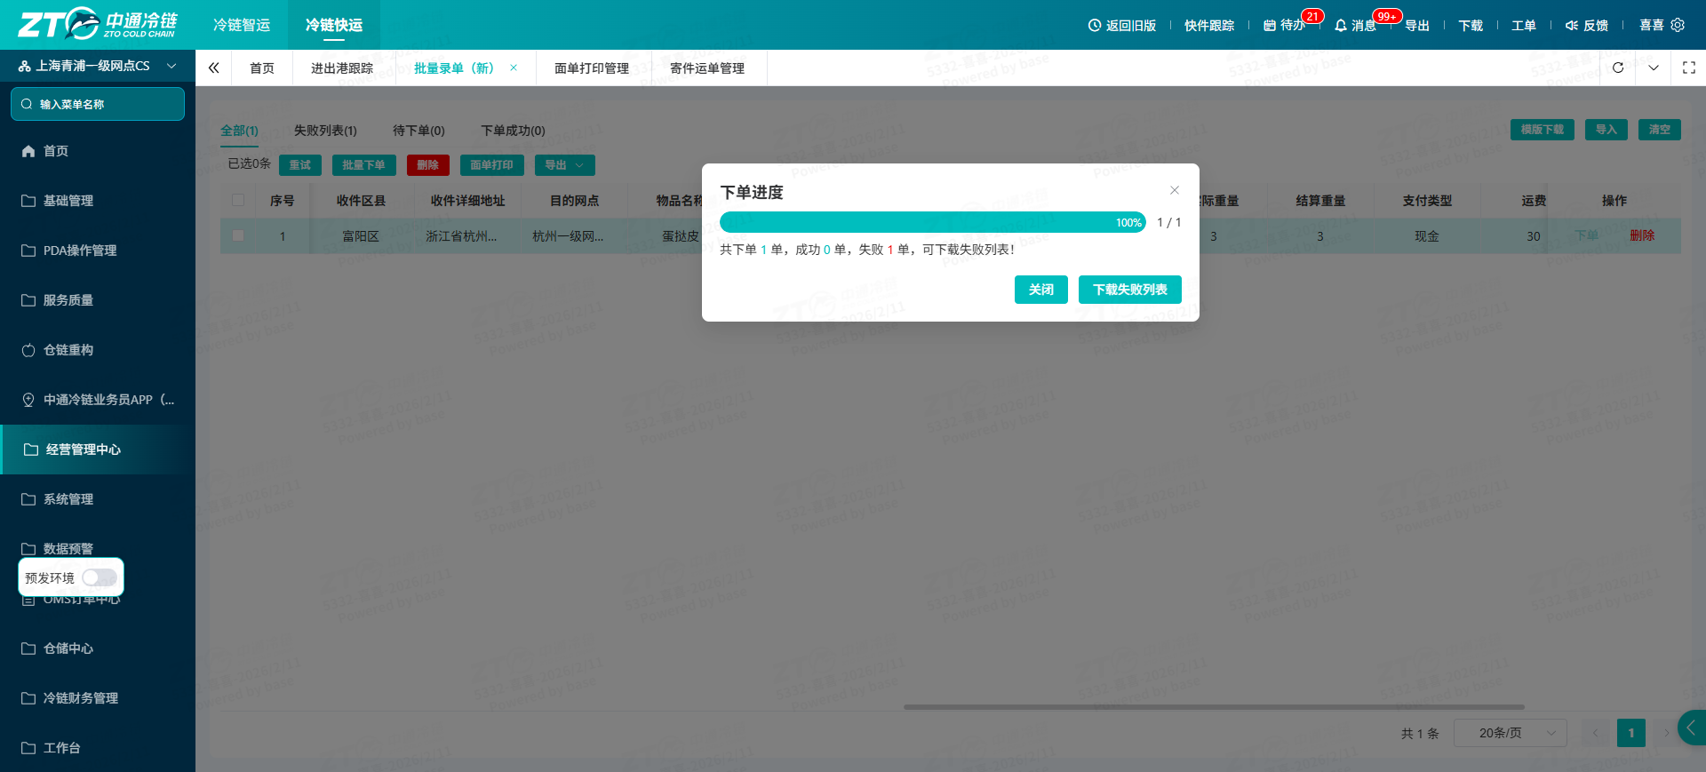Click the 首页 home icon in sidebar

pos(28,151)
